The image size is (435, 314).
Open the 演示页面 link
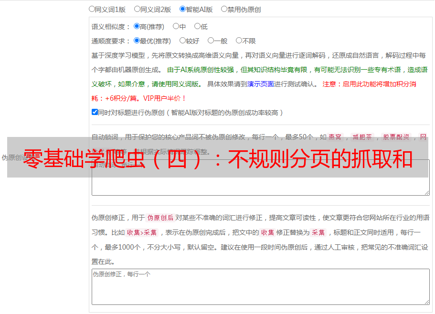261,84
